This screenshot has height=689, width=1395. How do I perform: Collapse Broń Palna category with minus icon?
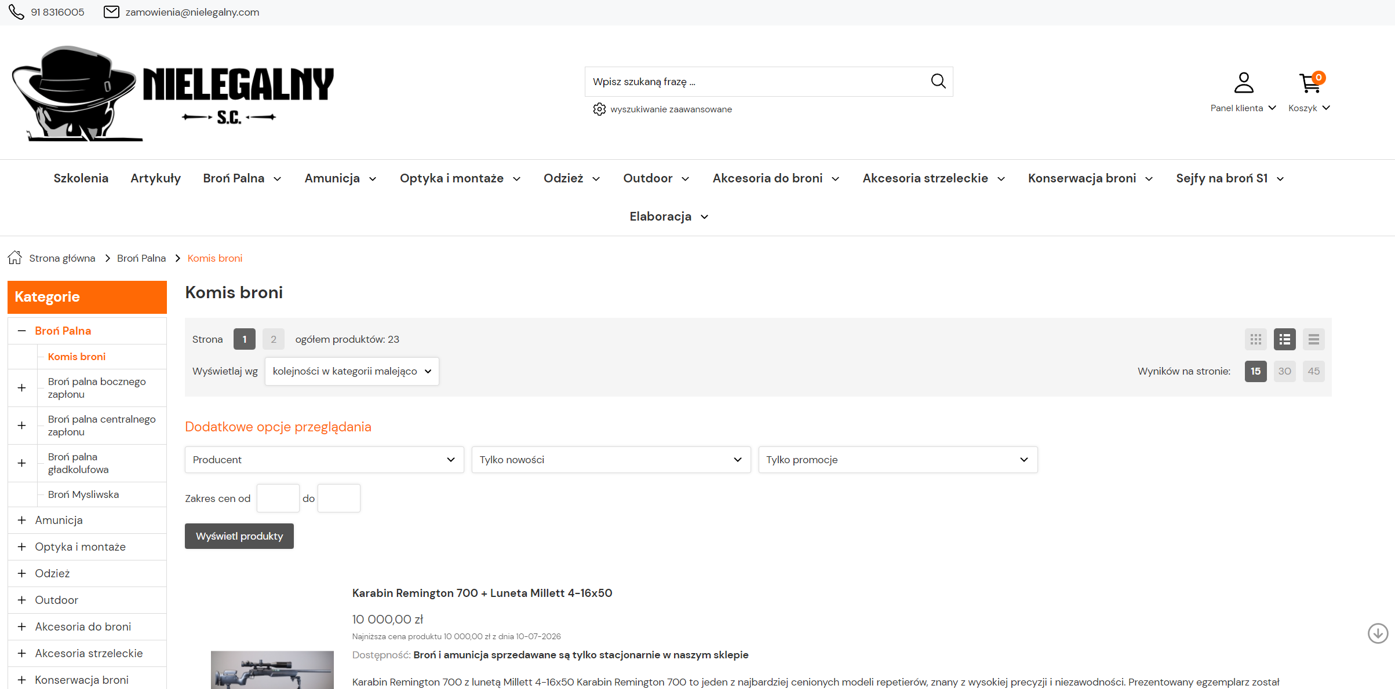click(21, 331)
